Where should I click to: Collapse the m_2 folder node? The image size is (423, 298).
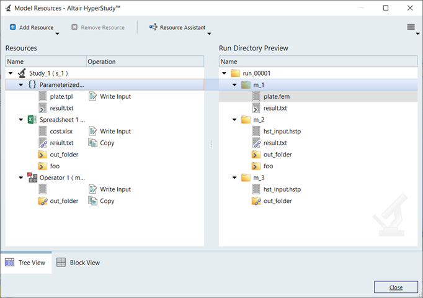(235, 119)
